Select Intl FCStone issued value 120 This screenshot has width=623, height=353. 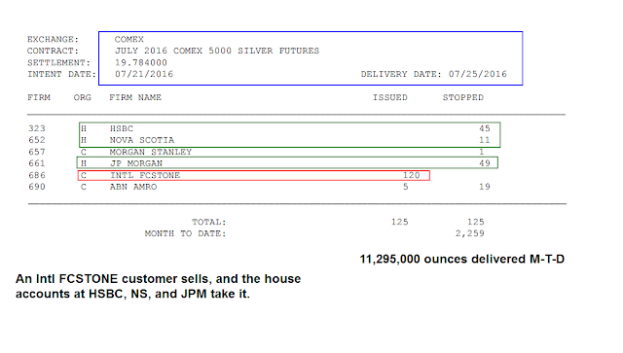click(412, 175)
